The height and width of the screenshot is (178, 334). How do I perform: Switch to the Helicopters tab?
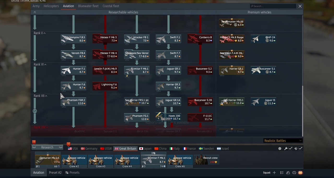[x=51, y=6]
